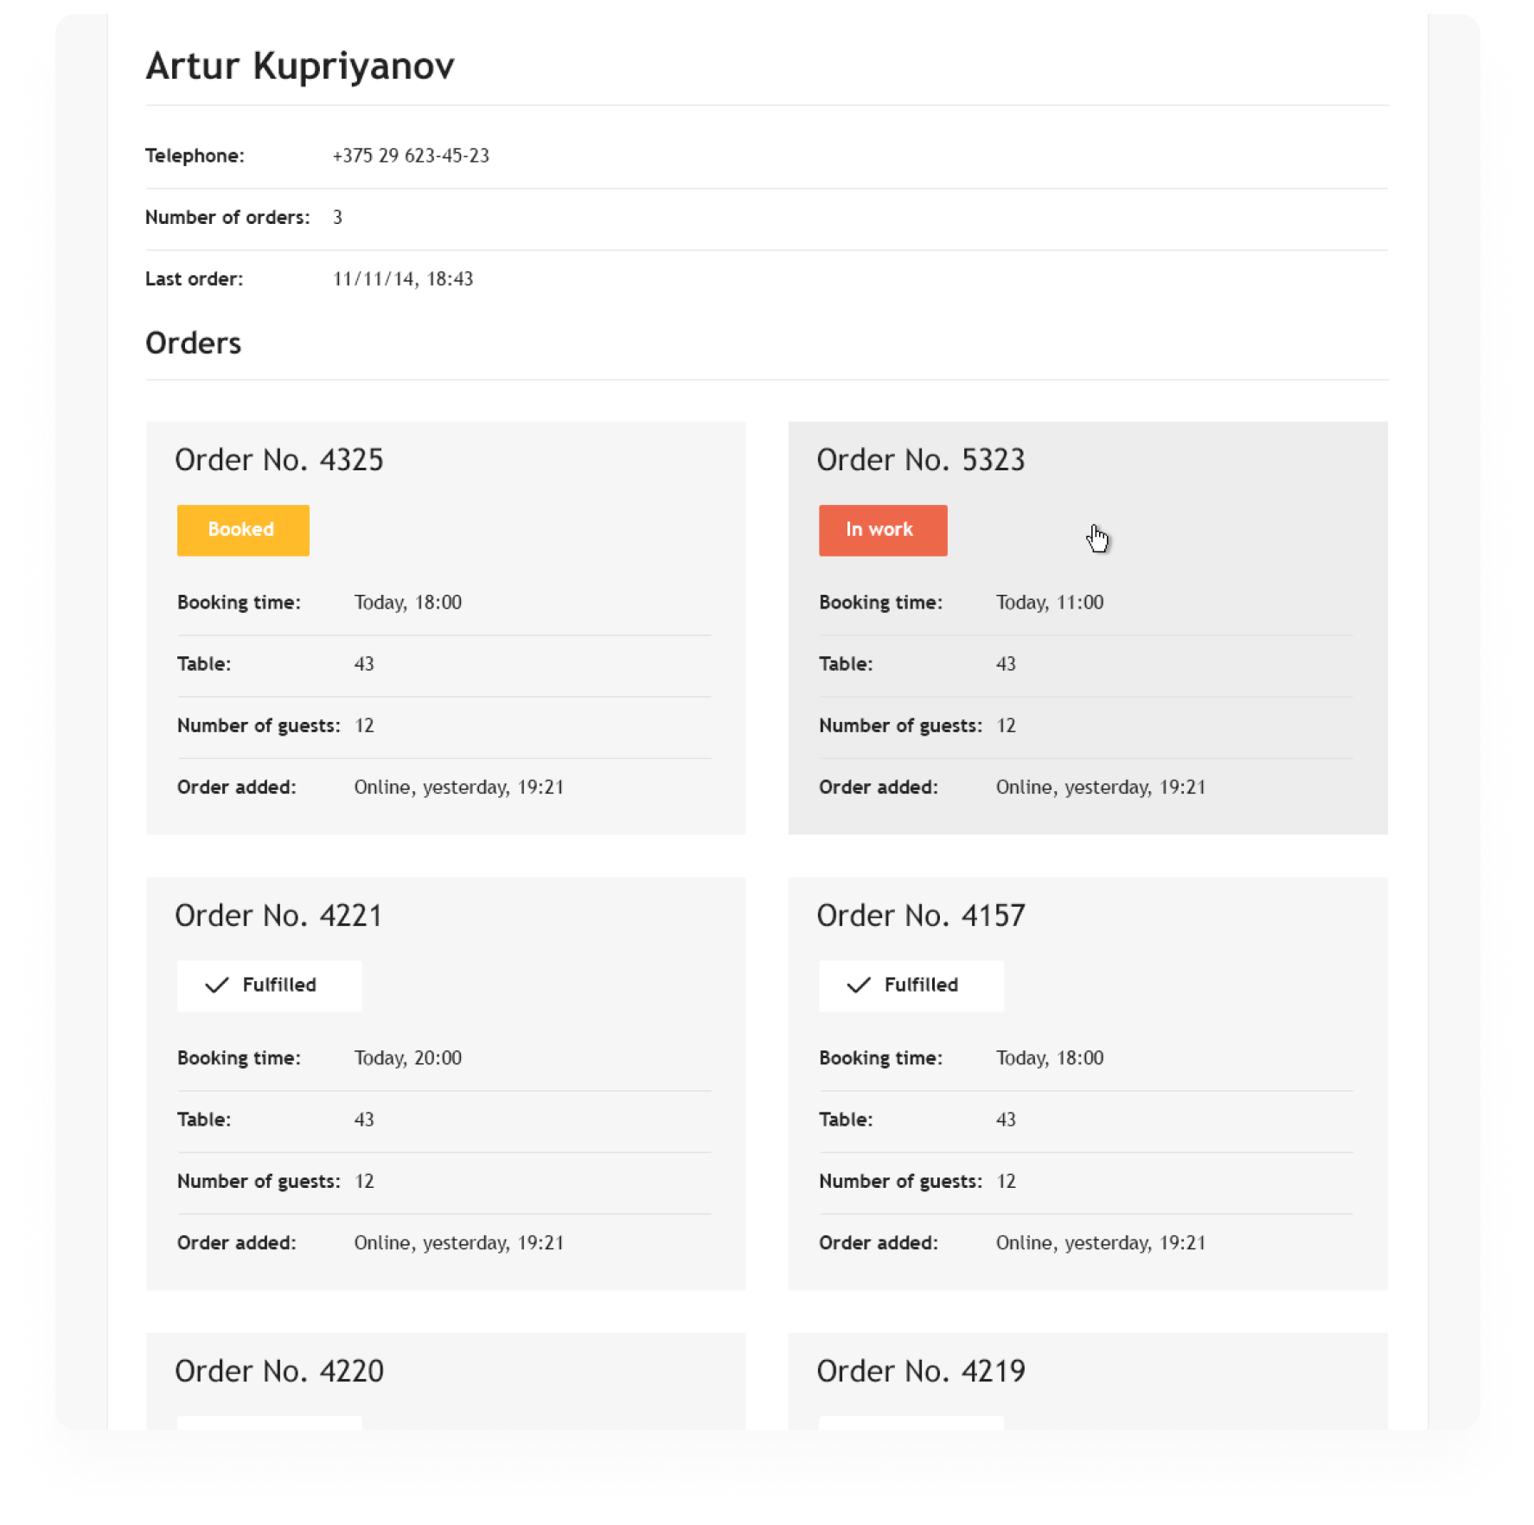Click the Last order: label
Screen dimensions: 1534x1525
tap(195, 279)
